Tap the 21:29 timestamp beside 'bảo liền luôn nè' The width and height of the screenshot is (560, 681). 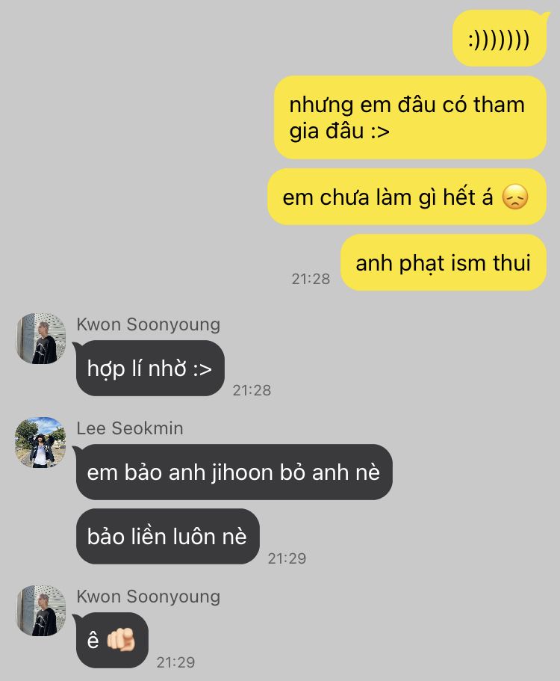[287, 558]
